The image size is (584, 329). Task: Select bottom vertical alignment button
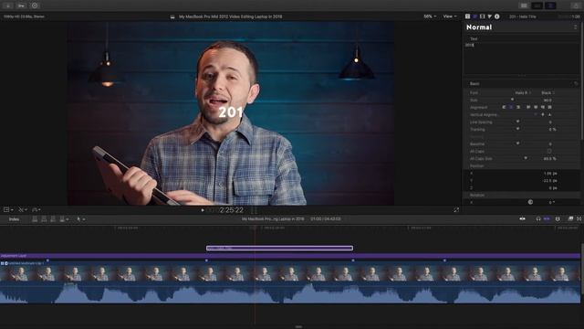coord(549,114)
